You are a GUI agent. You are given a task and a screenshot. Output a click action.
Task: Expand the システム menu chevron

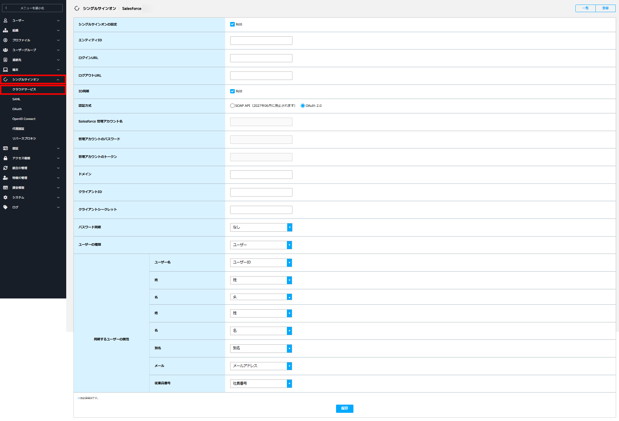point(58,198)
